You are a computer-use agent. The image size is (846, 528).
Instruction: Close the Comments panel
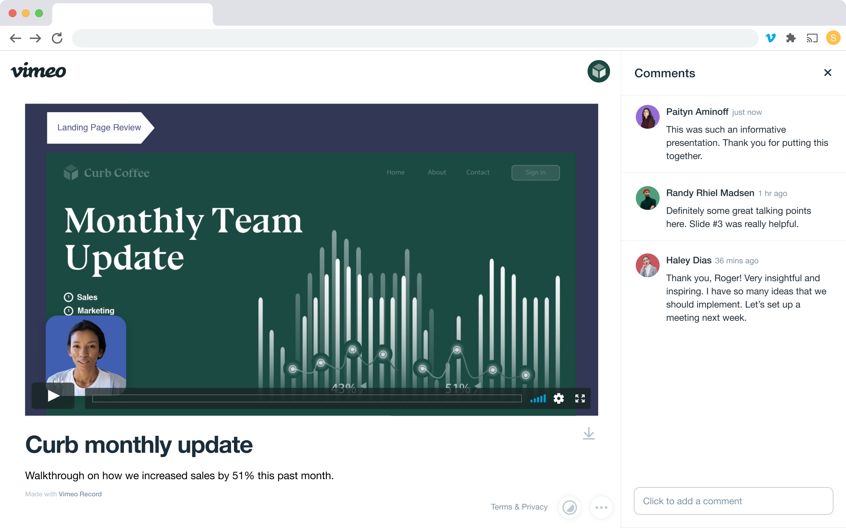point(827,73)
